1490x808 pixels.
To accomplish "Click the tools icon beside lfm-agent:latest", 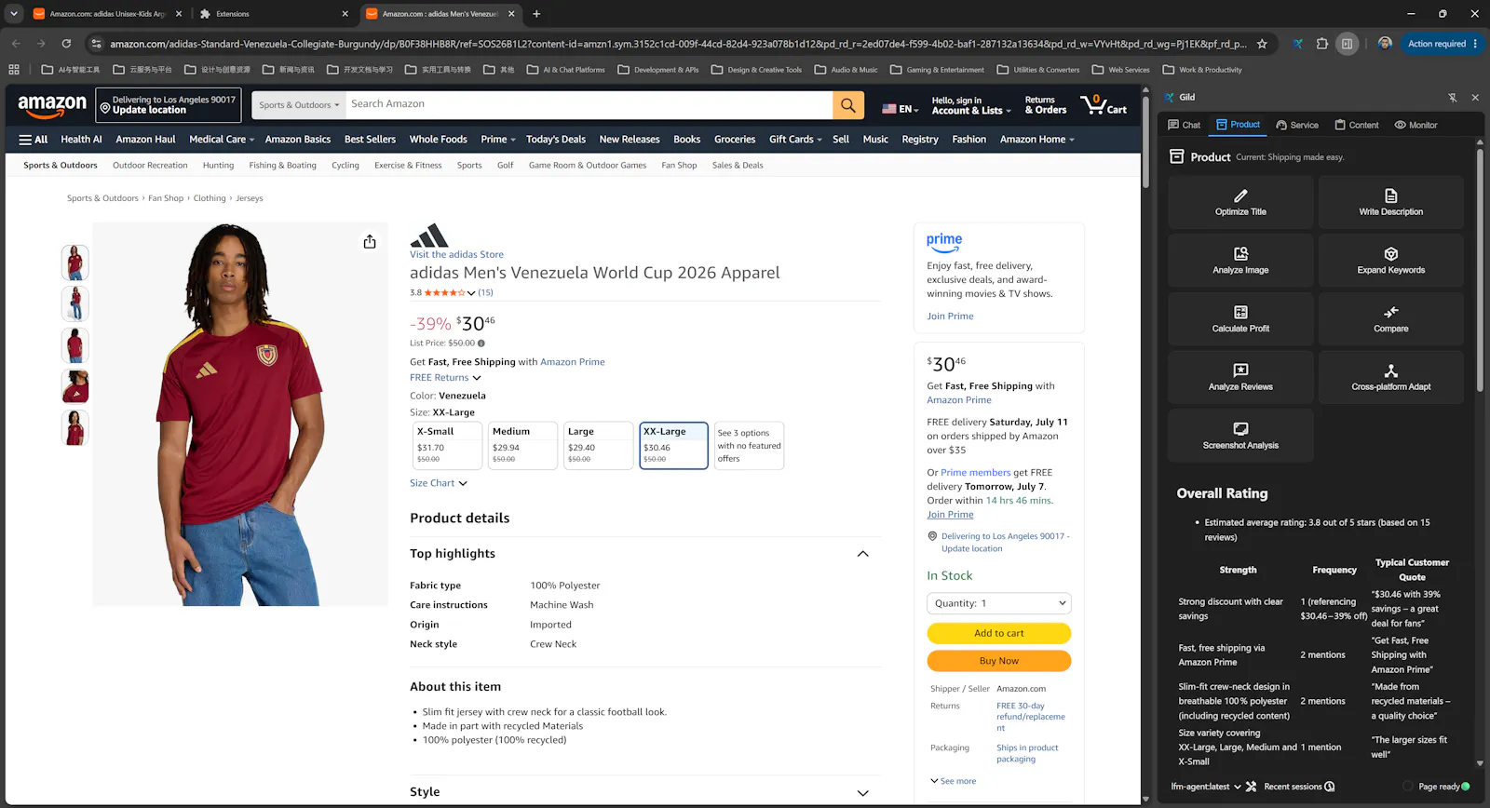I will pyautogui.click(x=1252, y=787).
